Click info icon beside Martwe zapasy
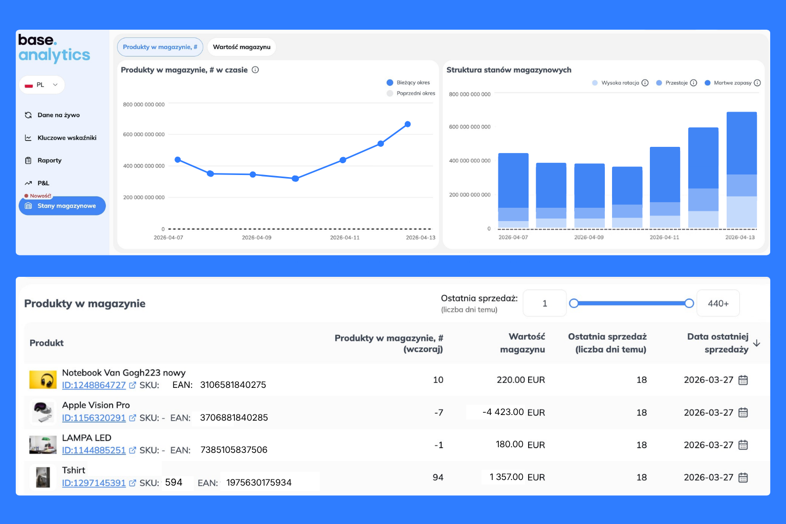Viewport: 786px width, 524px height. (757, 83)
